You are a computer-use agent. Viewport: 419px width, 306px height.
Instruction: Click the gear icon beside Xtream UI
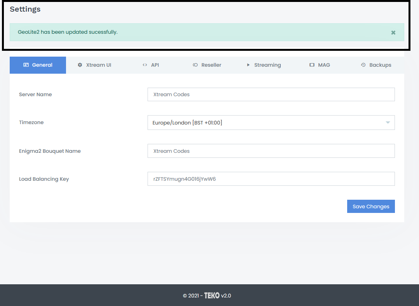tap(80, 65)
